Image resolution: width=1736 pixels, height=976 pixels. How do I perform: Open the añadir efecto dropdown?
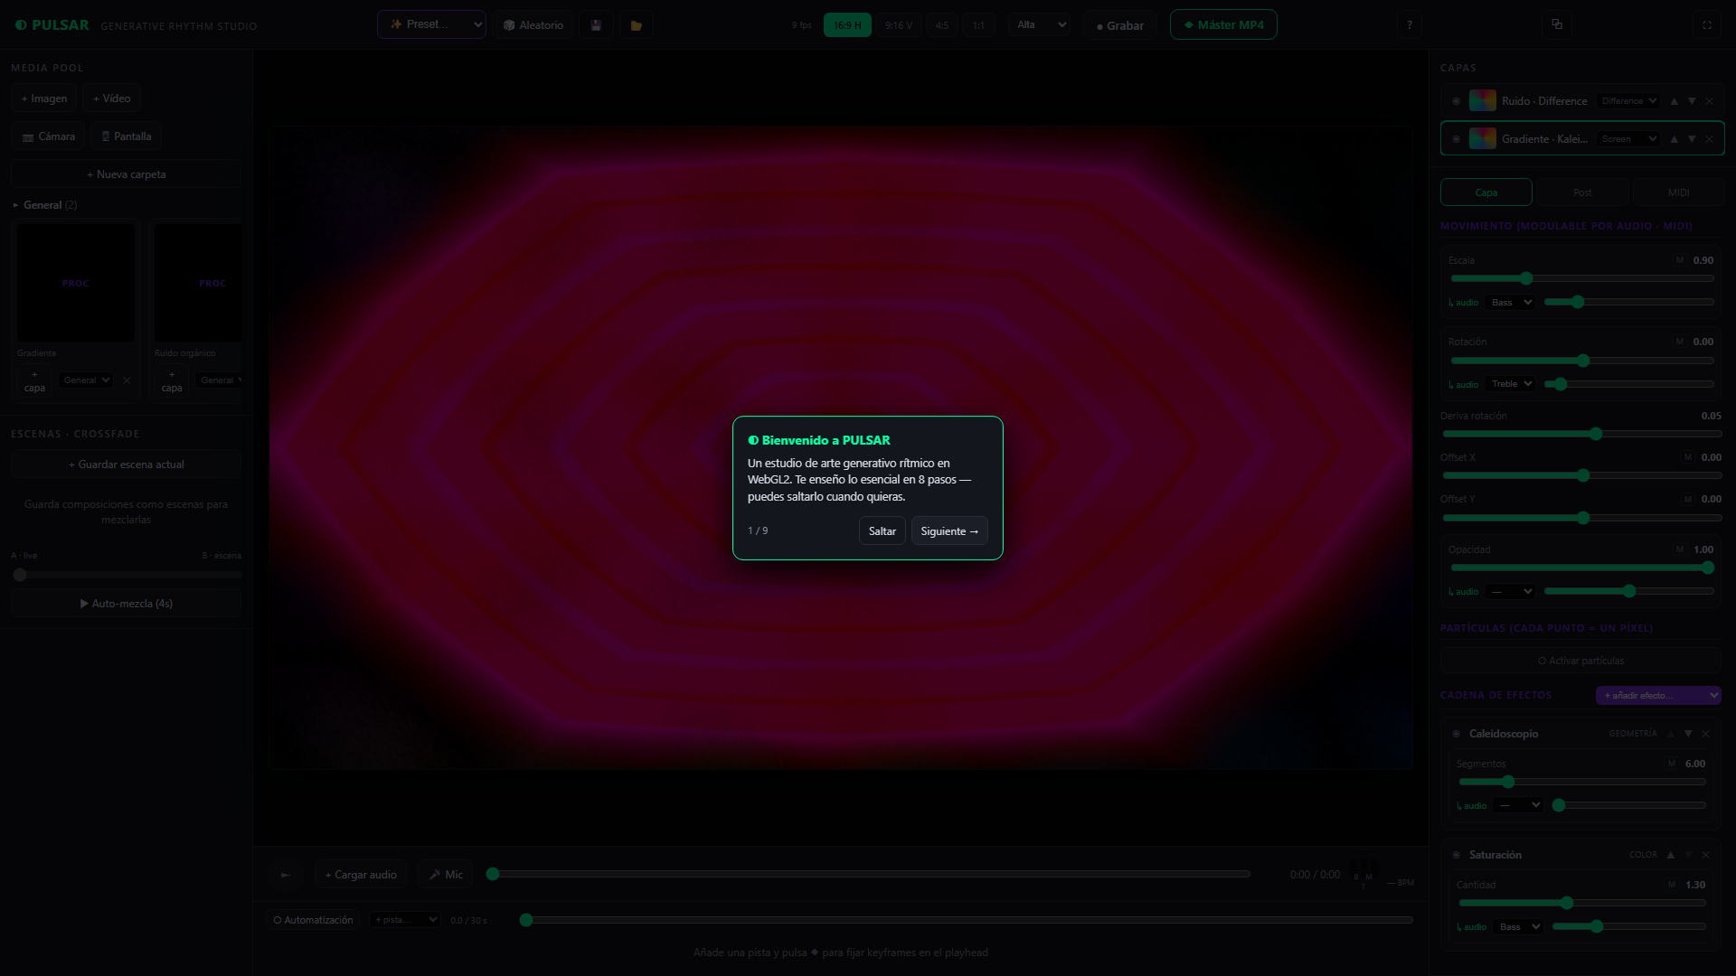coord(1658,695)
